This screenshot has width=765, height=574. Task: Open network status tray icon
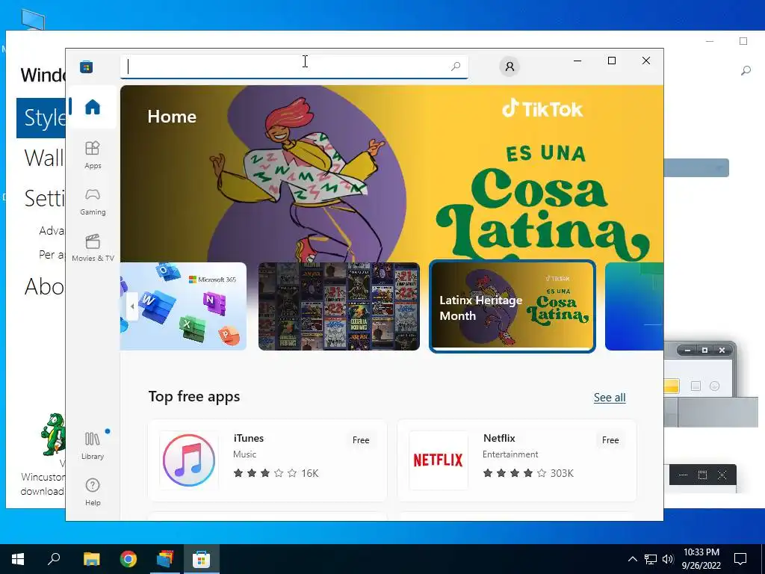click(651, 559)
